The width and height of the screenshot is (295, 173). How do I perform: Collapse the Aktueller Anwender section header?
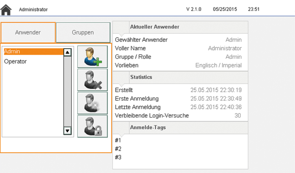click(x=180, y=27)
